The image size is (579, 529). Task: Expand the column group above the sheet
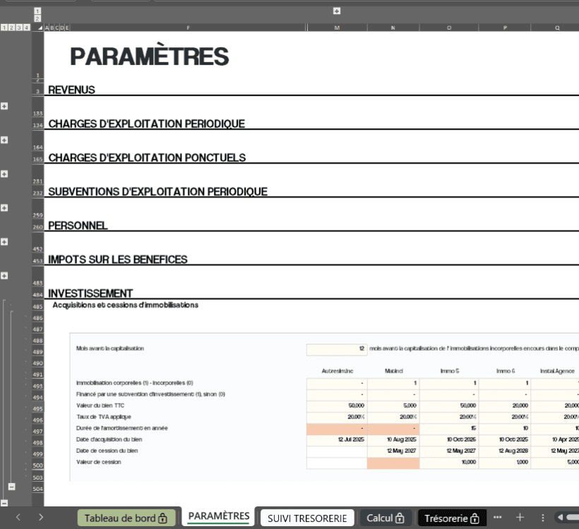click(x=337, y=11)
